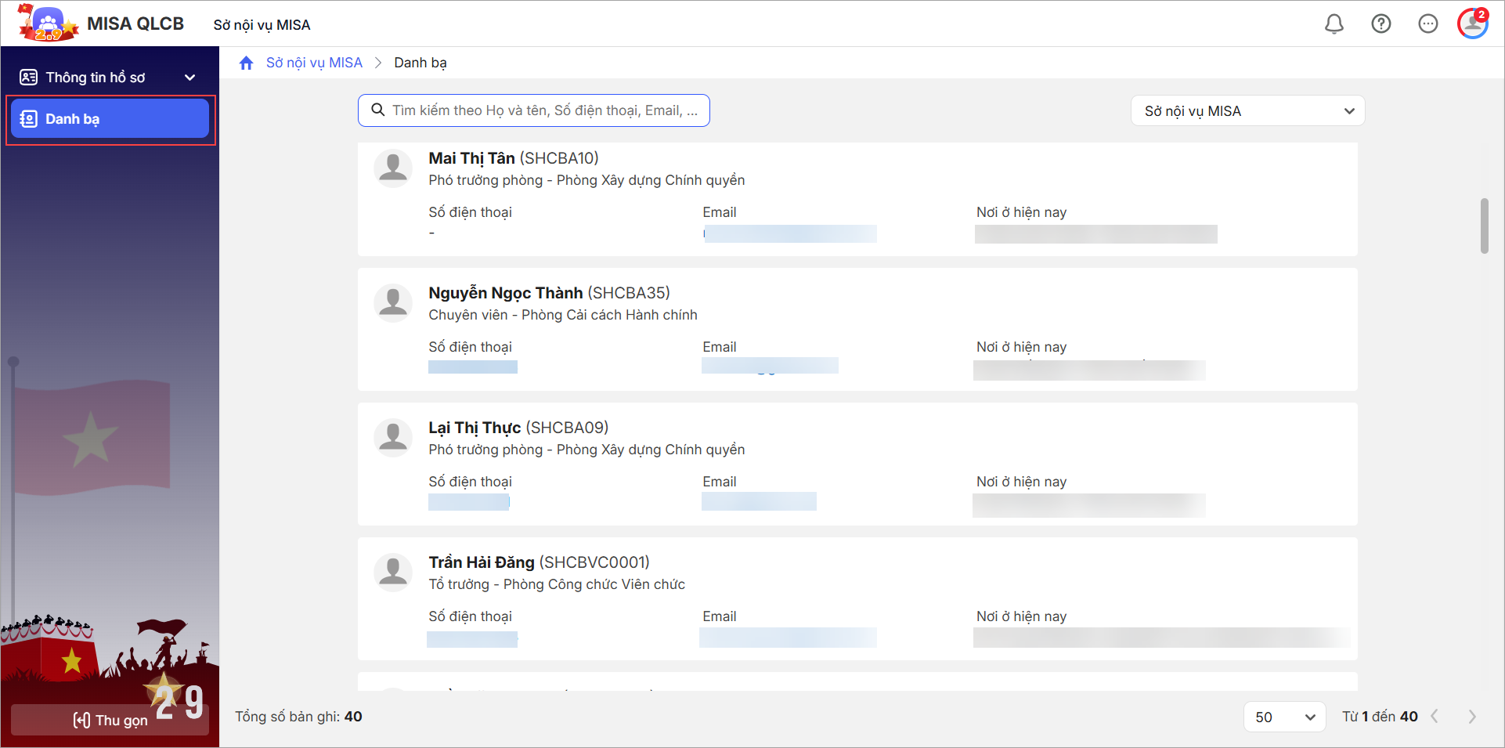Open the help question mark icon
1505x748 pixels.
tap(1380, 24)
